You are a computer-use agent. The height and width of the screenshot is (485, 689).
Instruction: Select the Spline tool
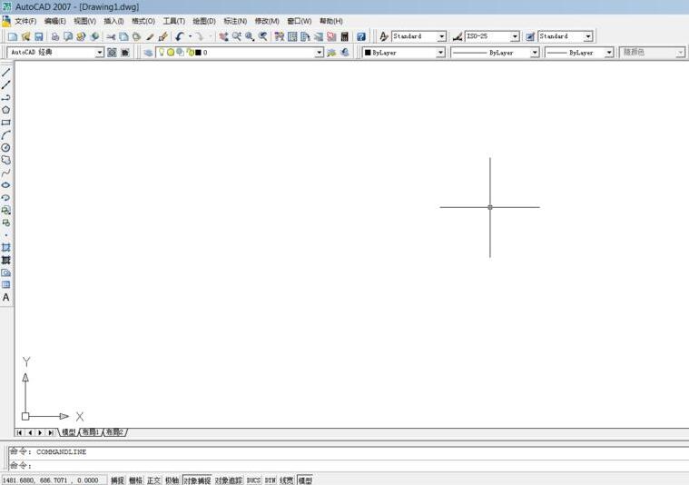click(x=6, y=173)
